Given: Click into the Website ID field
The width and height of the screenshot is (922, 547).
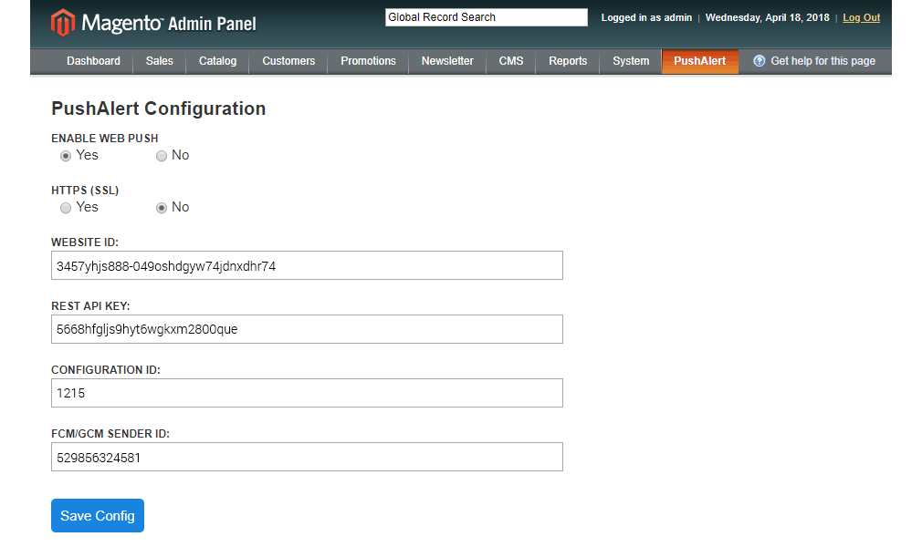Looking at the screenshot, I should tap(307, 265).
